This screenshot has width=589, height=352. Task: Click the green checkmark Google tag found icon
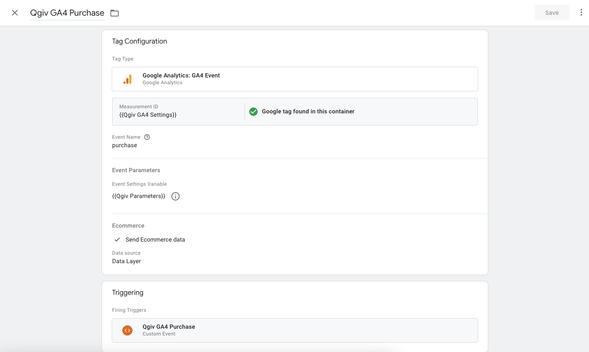253,112
